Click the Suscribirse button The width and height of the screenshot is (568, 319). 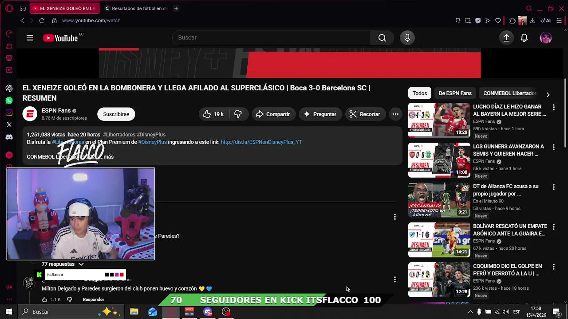coord(116,114)
